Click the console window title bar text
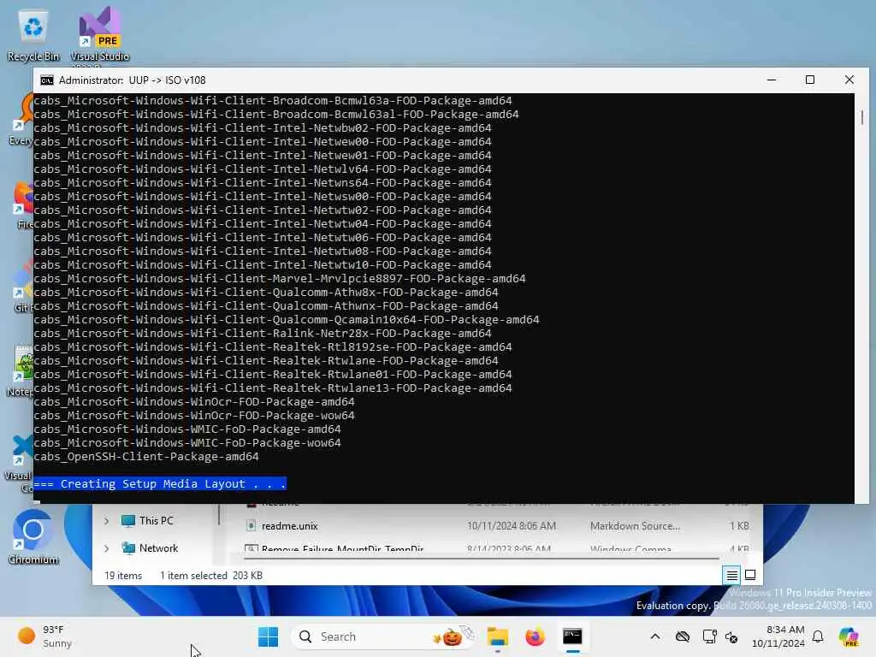The height and width of the screenshot is (657, 876). click(133, 80)
